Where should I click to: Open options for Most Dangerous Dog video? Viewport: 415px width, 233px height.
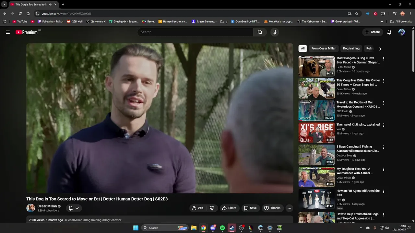point(384,59)
